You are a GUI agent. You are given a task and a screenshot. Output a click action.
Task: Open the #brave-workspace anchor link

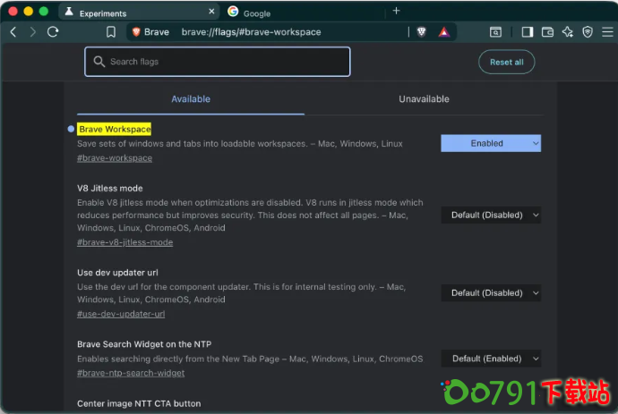click(115, 158)
